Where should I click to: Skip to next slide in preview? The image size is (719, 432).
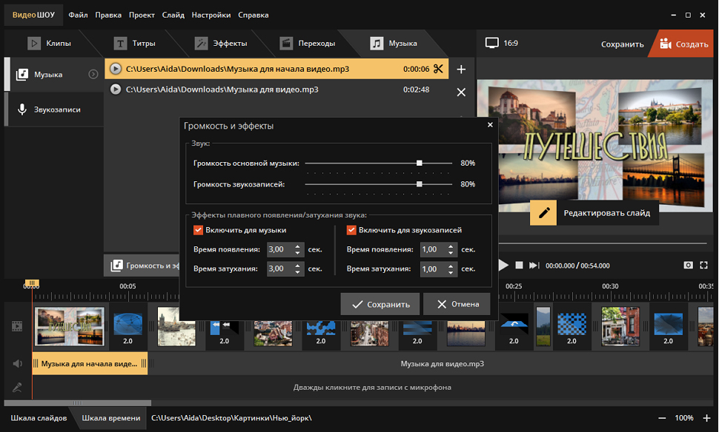534,266
